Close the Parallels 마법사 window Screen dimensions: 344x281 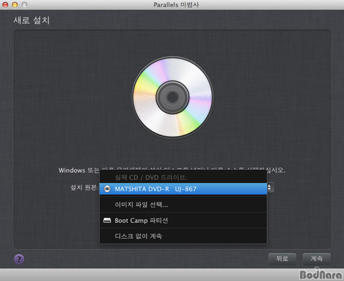coord(5,4)
